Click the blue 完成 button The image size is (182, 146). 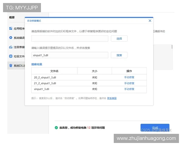click(155, 128)
